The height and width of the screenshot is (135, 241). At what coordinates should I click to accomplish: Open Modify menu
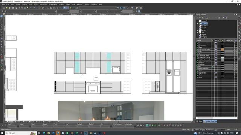[x=61, y=4]
